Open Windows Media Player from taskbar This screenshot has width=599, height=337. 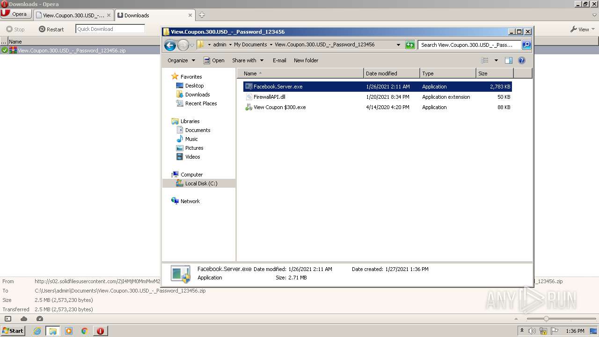(x=69, y=331)
